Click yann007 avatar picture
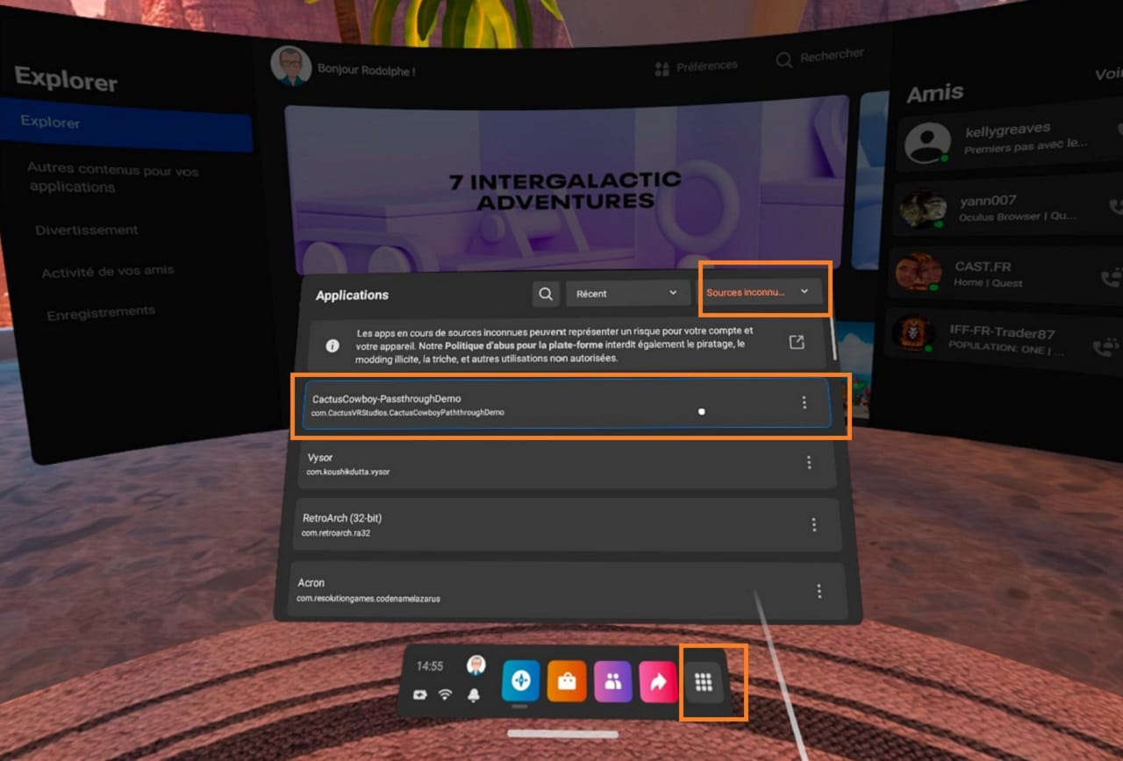1123x761 pixels. 922,209
